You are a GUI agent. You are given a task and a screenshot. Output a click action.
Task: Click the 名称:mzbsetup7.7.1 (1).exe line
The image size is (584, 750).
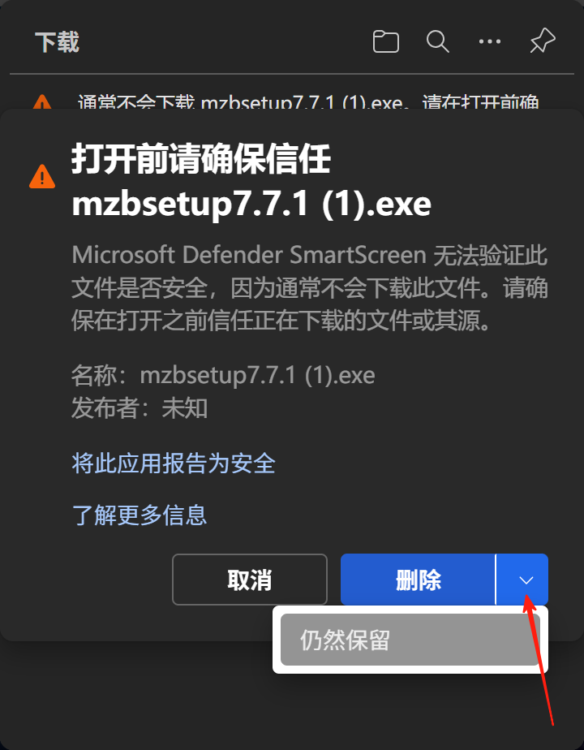point(223,376)
